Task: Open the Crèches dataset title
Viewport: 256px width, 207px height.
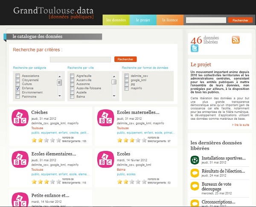Action: tap(40, 112)
